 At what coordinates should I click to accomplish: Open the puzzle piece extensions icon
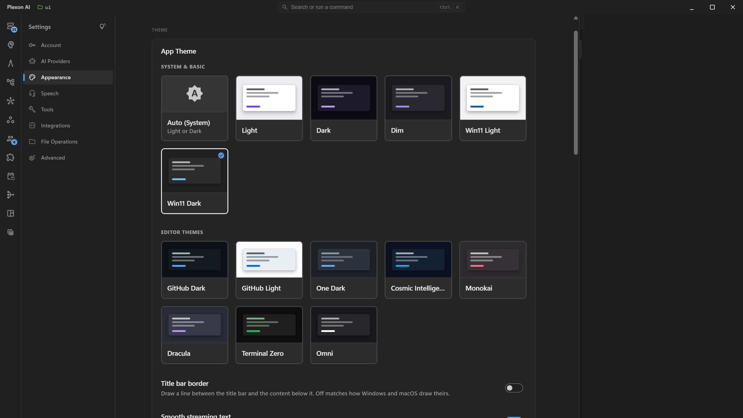(x=11, y=157)
